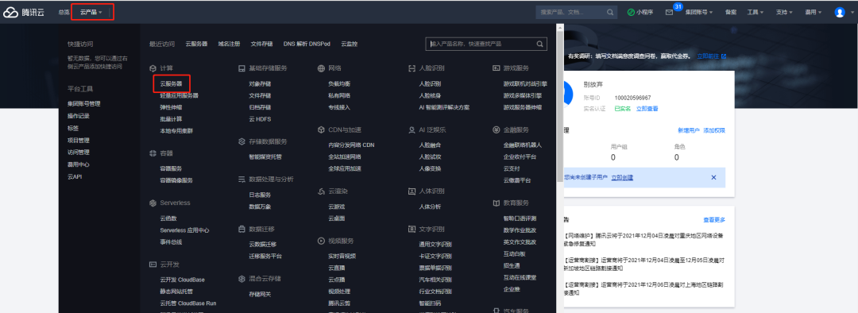Open the 支持 dropdown menu

click(x=784, y=12)
